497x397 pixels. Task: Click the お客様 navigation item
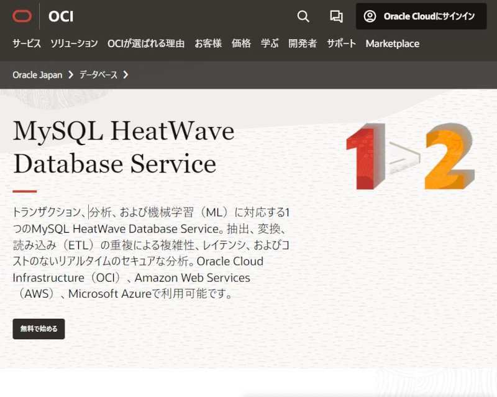[x=208, y=44]
